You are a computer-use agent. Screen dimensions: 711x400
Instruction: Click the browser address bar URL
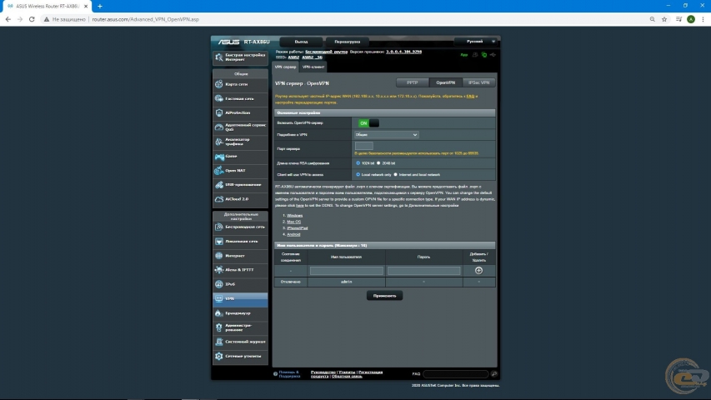pos(145,19)
